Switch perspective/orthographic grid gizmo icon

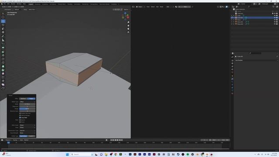[128, 32]
